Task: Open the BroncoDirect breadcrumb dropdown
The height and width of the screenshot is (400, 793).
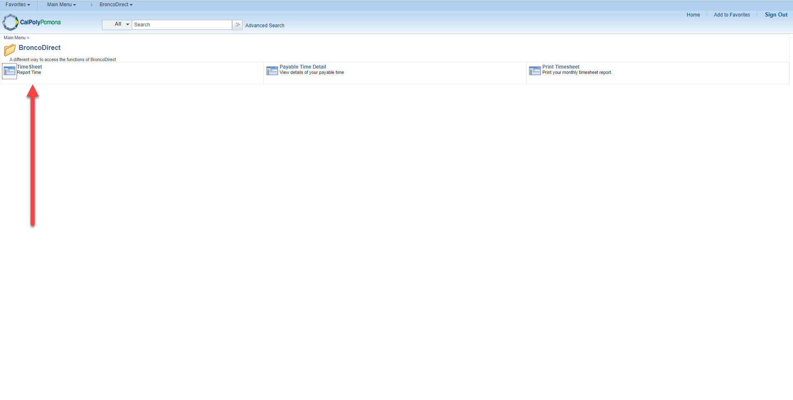Action: pyautogui.click(x=115, y=5)
